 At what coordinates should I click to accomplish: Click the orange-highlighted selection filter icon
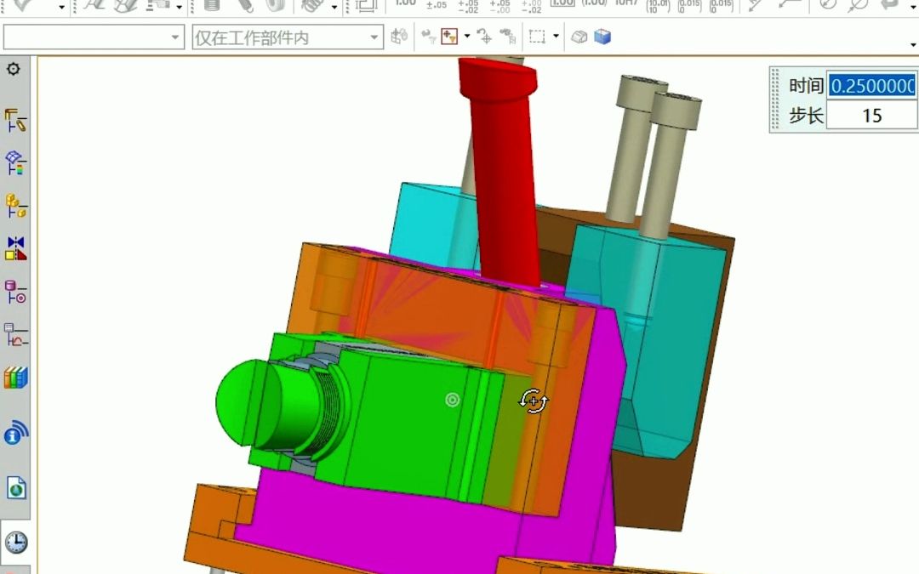449,37
